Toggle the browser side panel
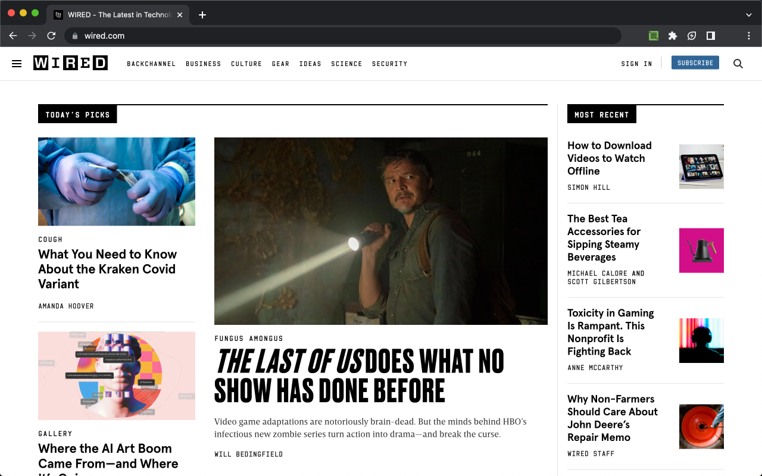The height and width of the screenshot is (476, 762). coord(711,36)
